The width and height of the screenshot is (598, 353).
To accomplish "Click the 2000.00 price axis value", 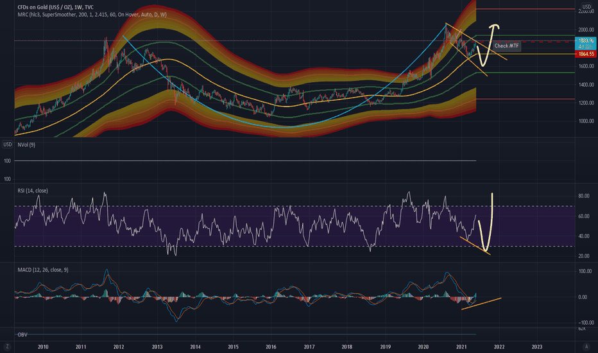I will coord(586,30).
